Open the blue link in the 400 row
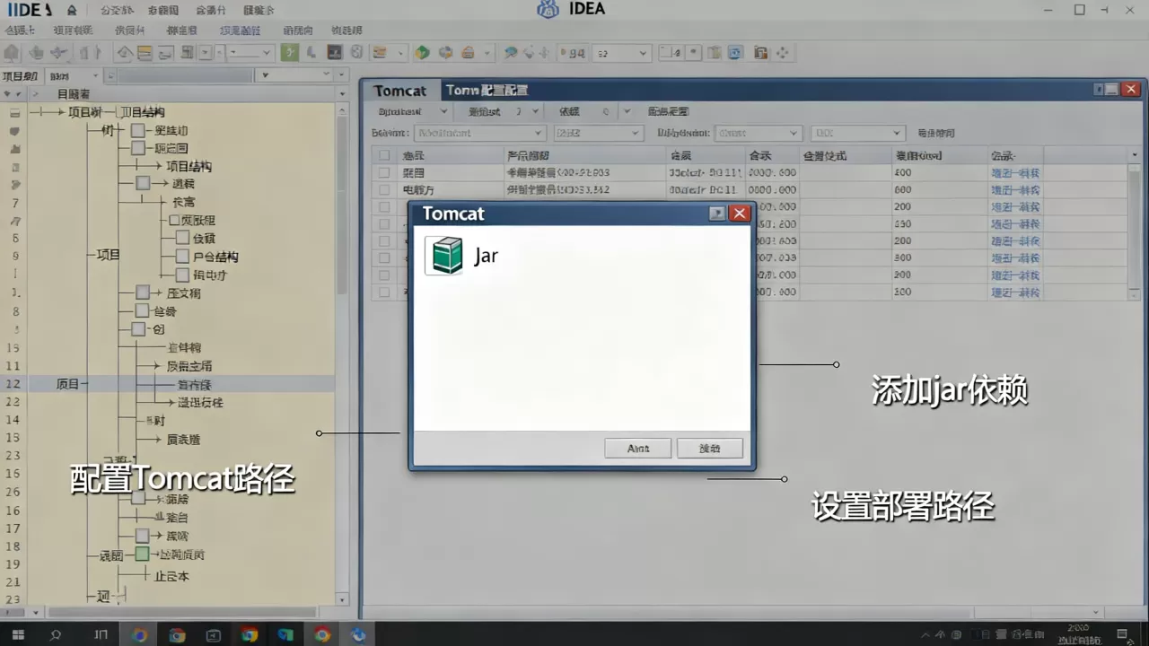 click(x=1015, y=172)
